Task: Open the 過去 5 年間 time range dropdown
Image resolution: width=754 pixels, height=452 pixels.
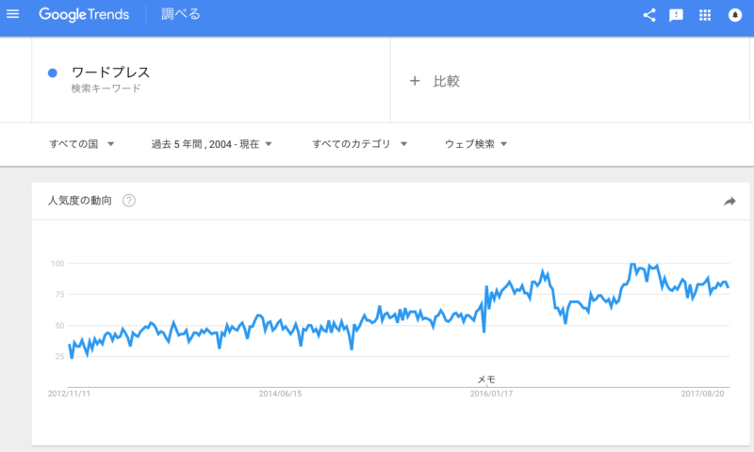Action: 211,144
